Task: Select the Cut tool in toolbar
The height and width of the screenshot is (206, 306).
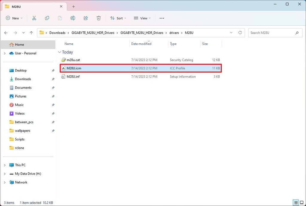Action: click(x=34, y=18)
